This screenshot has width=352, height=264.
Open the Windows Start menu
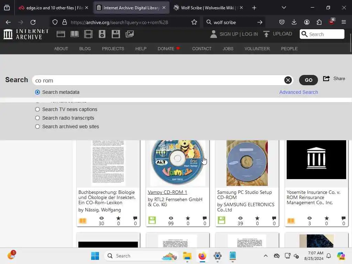tap(95, 256)
